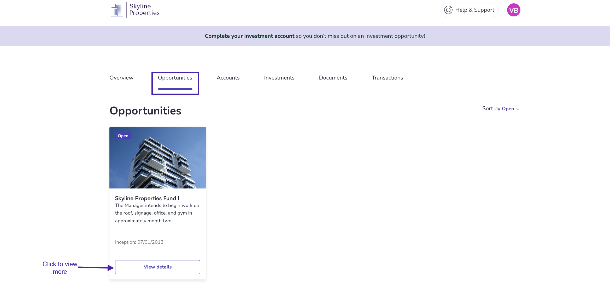This screenshot has width=610, height=305.
Task: Switch to the Documents tab
Action: pos(333,78)
